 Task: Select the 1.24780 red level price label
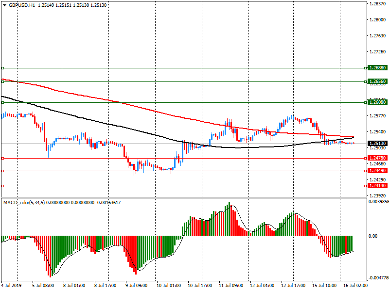point(378,158)
